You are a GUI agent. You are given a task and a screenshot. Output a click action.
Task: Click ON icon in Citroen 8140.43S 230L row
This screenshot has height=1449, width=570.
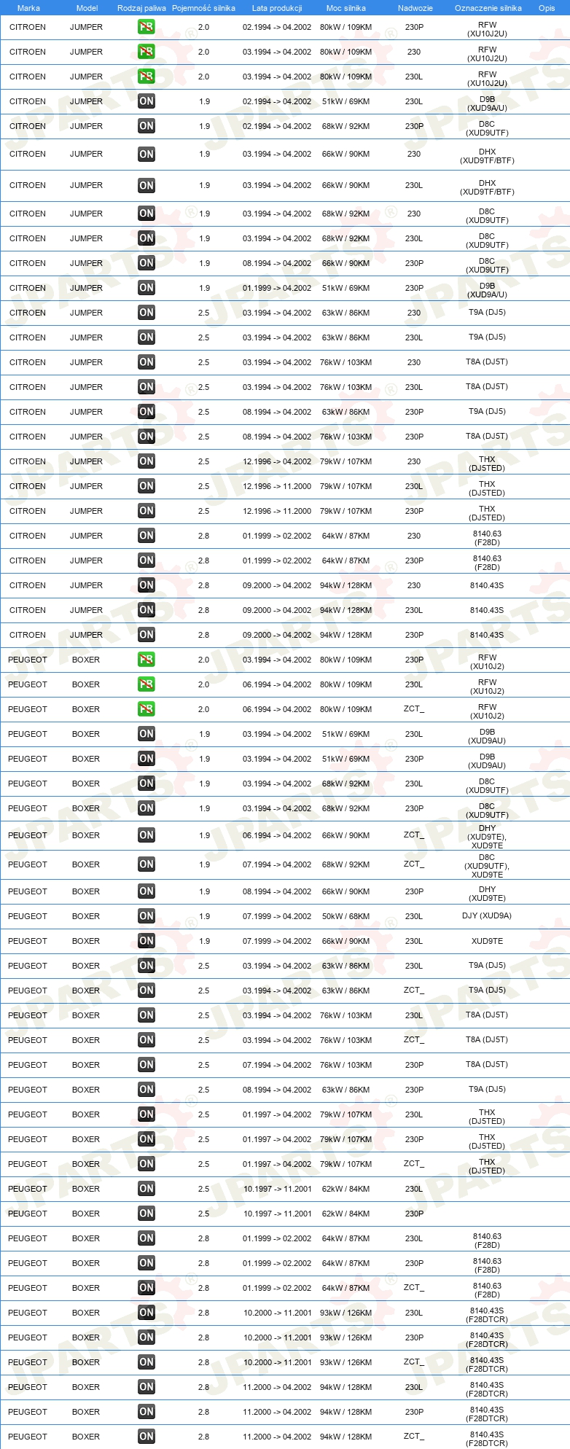pos(147,610)
